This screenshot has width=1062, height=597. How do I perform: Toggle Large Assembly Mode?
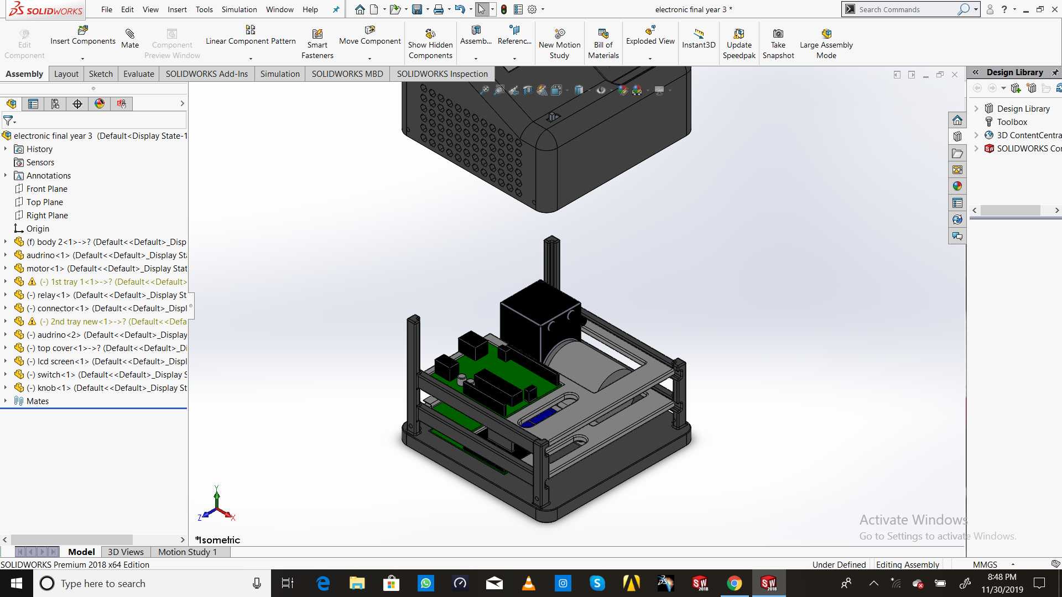826,44
